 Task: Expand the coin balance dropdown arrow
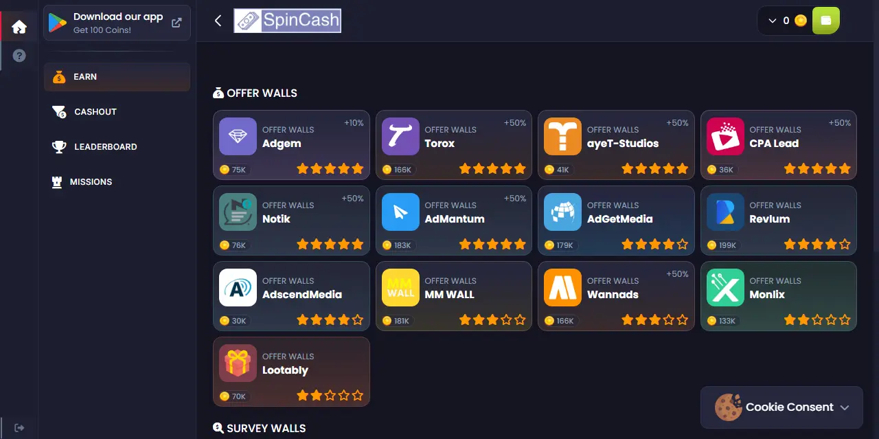click(x=772, y=21)
